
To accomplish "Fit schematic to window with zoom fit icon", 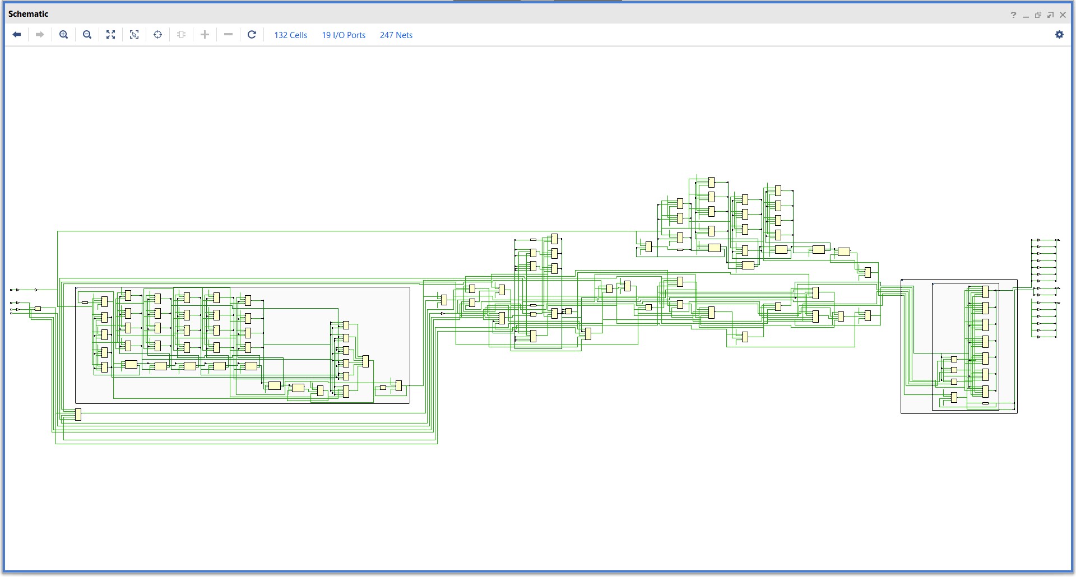I will (x=110, y=35).
